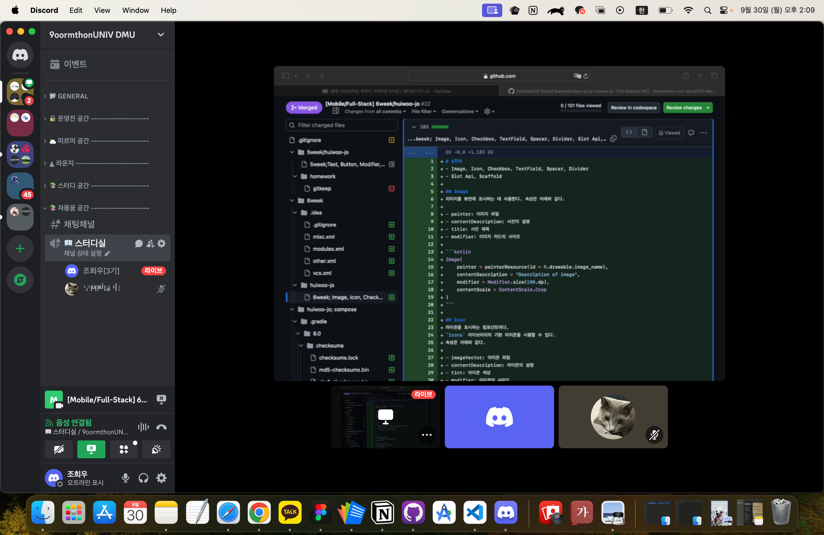824x535 pixels.
Task: Open Explore Discoverable Servers compass icon
Action: tap(20, 280)
